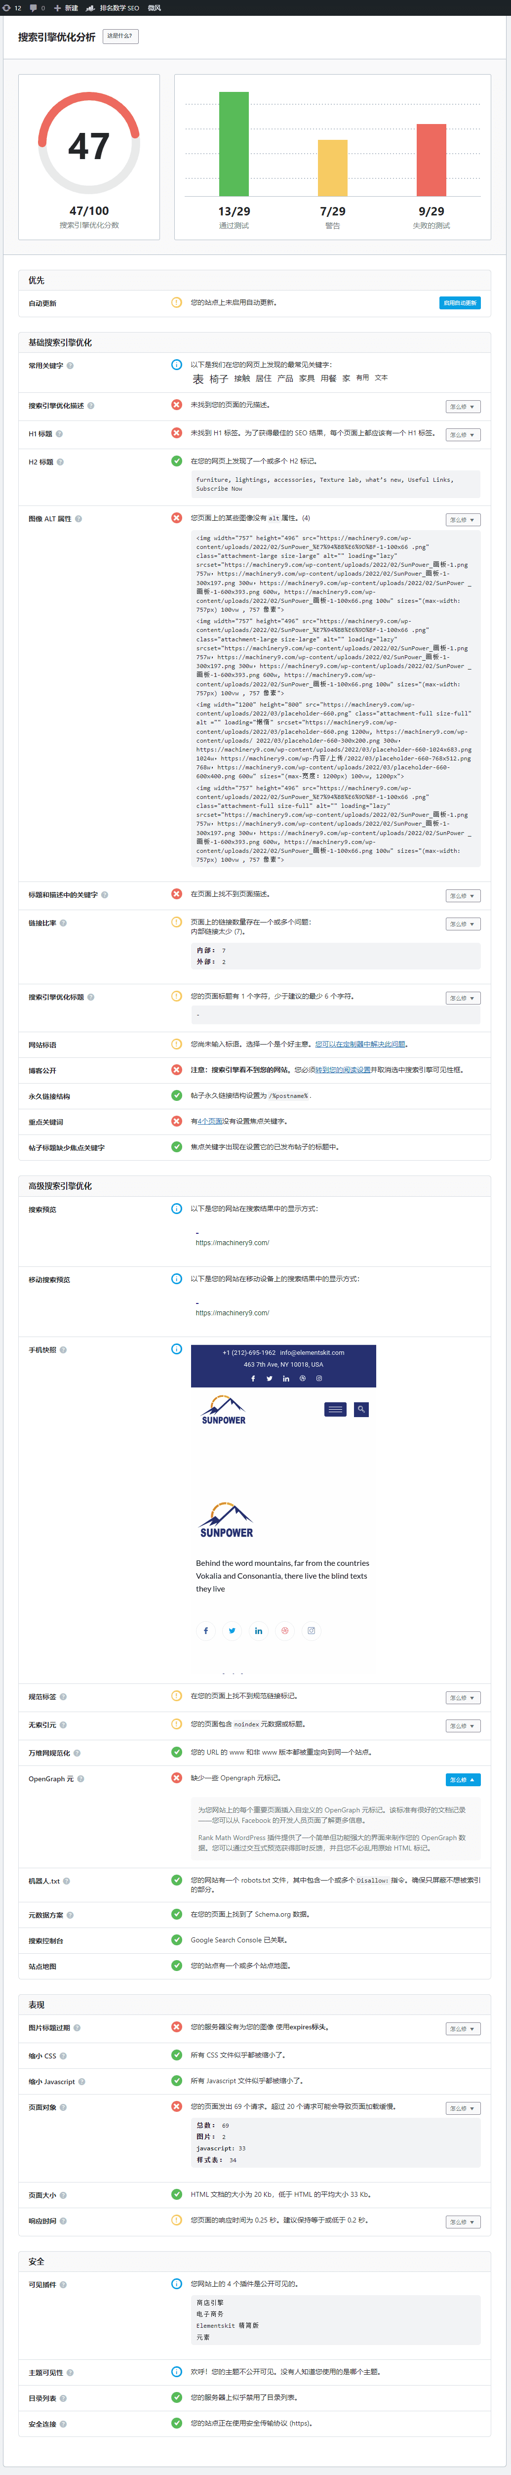The image size is (511, 2475).
Task: Click help icon next to 搜索引擎优化标题 label
Action: 91,997
